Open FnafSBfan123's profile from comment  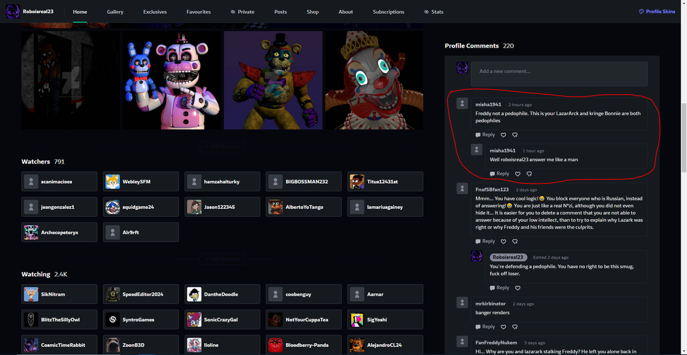[492, 190]
